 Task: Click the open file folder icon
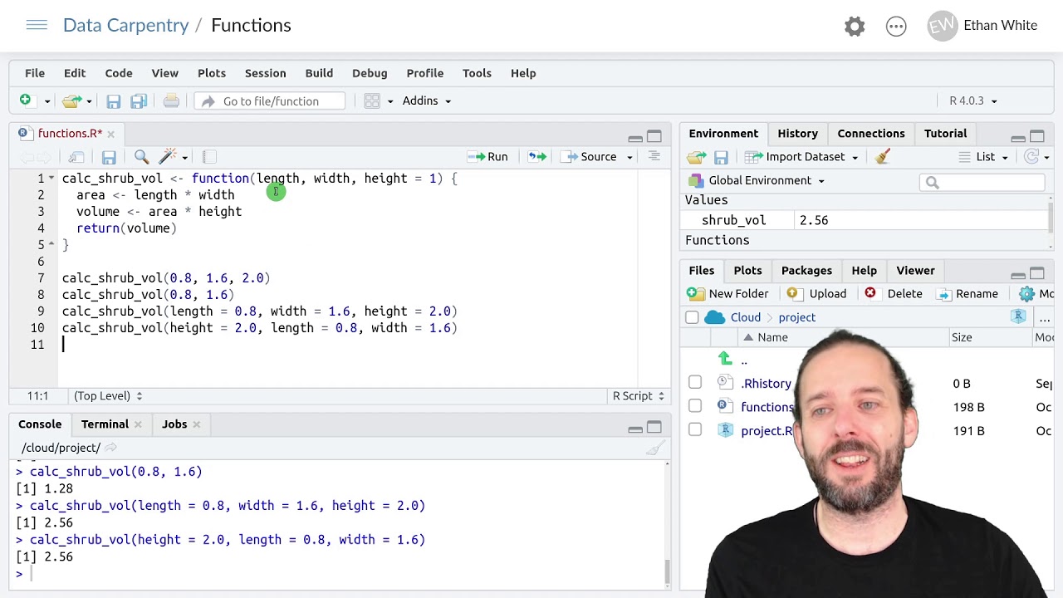(71, 101)
